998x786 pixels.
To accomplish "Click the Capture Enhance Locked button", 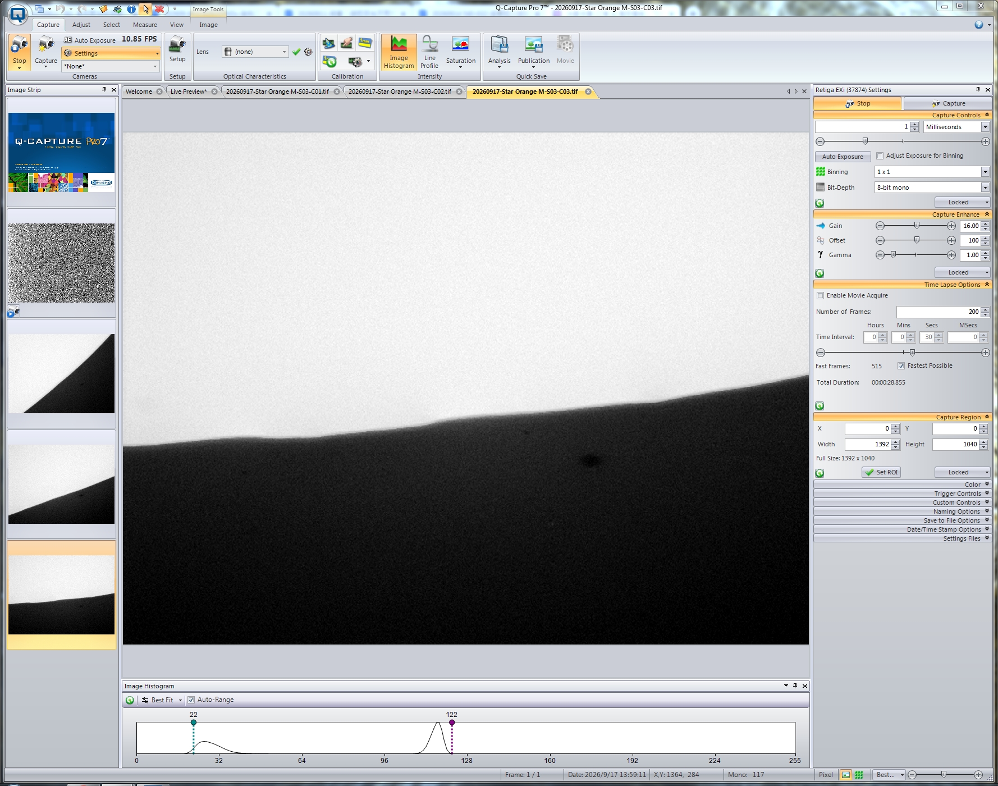I will 962,272.
